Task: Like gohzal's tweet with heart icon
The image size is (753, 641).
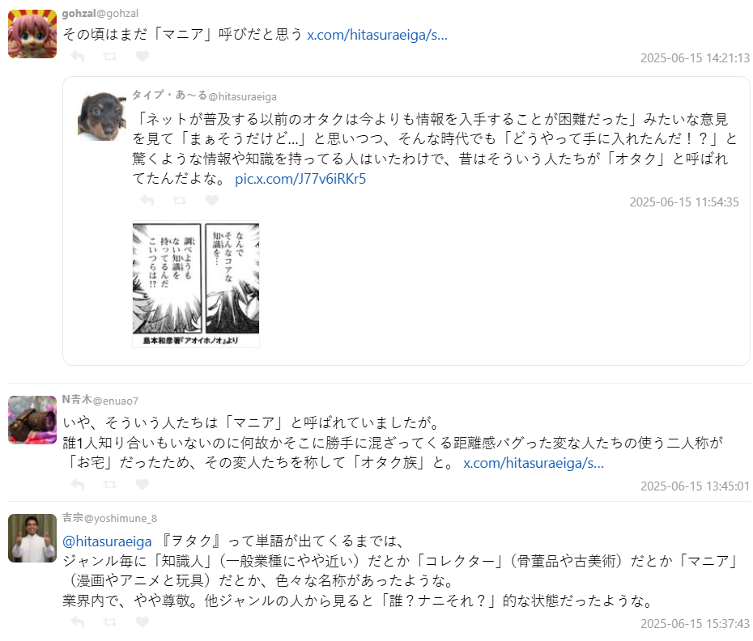Action: pos(143,56)
